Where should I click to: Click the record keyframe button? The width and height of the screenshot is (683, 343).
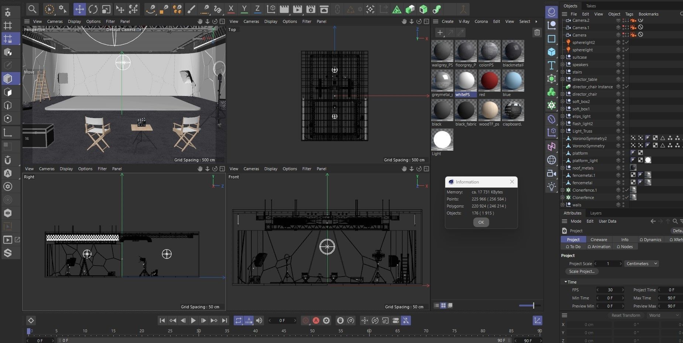(306, 320)
